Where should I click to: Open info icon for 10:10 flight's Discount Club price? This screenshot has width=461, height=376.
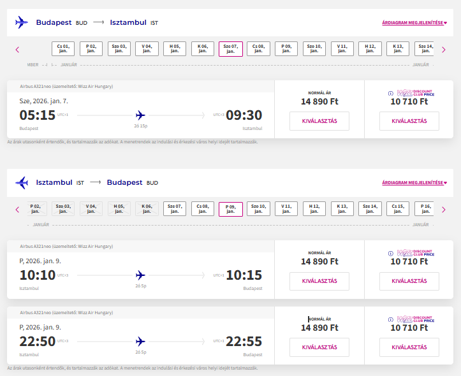click(390, 253)
